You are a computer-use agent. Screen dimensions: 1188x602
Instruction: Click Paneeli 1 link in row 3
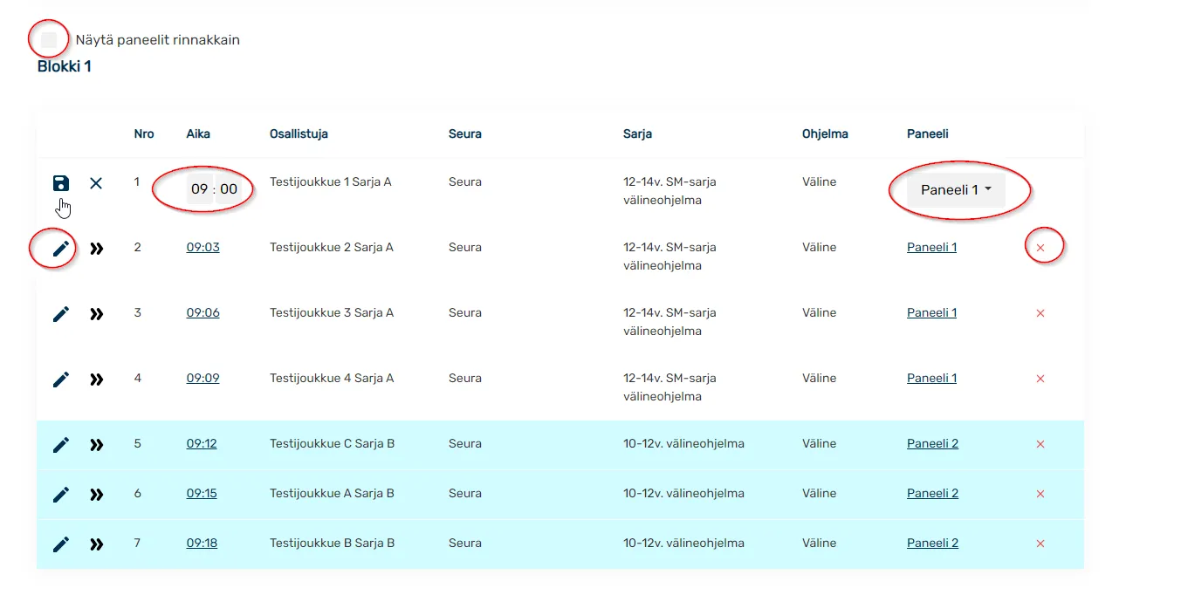[931, 313]
